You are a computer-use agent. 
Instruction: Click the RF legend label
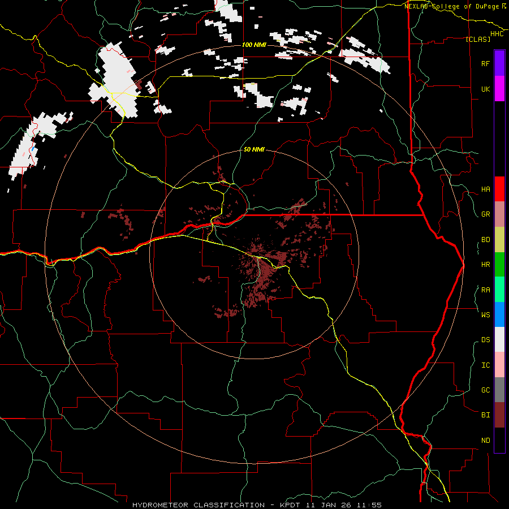[x=485, y=63]
